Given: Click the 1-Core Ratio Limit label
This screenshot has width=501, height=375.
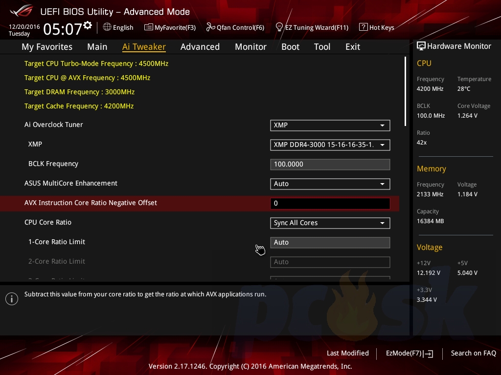Looking at the screenshot, I should (x=57, y=242).
